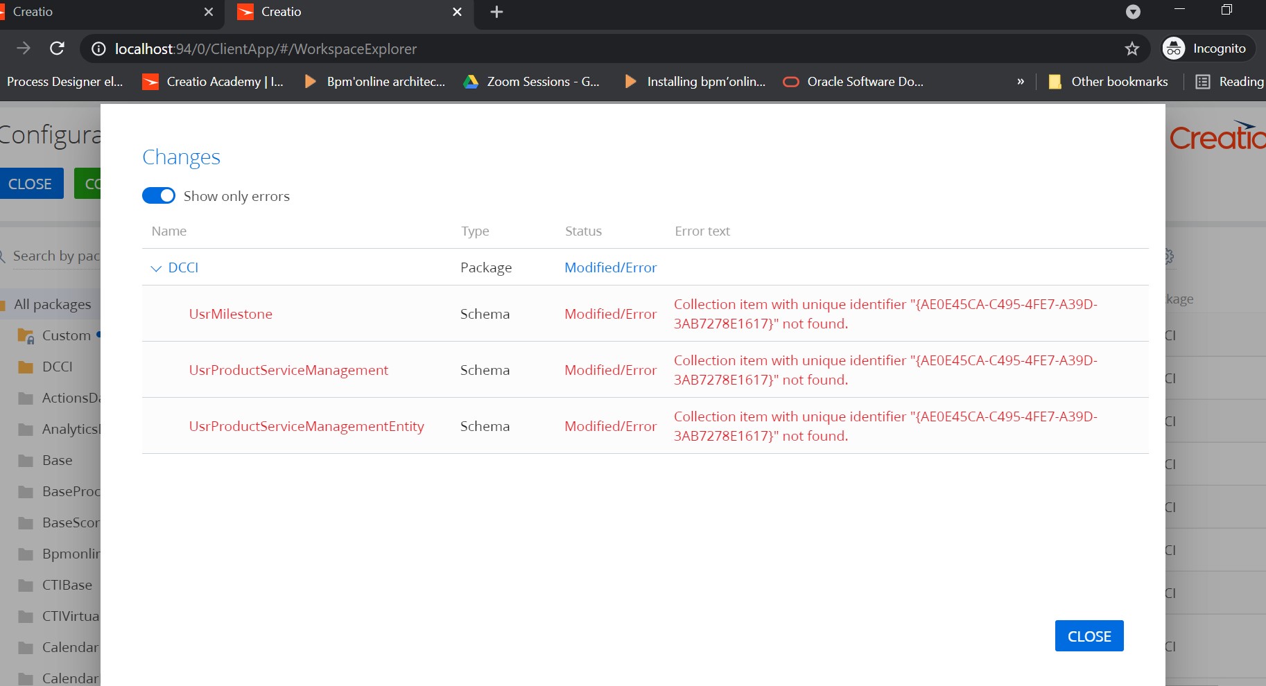Screen dimensions: 1266x686
Task: Close the active Creatio tab
Action: (457, 12)
